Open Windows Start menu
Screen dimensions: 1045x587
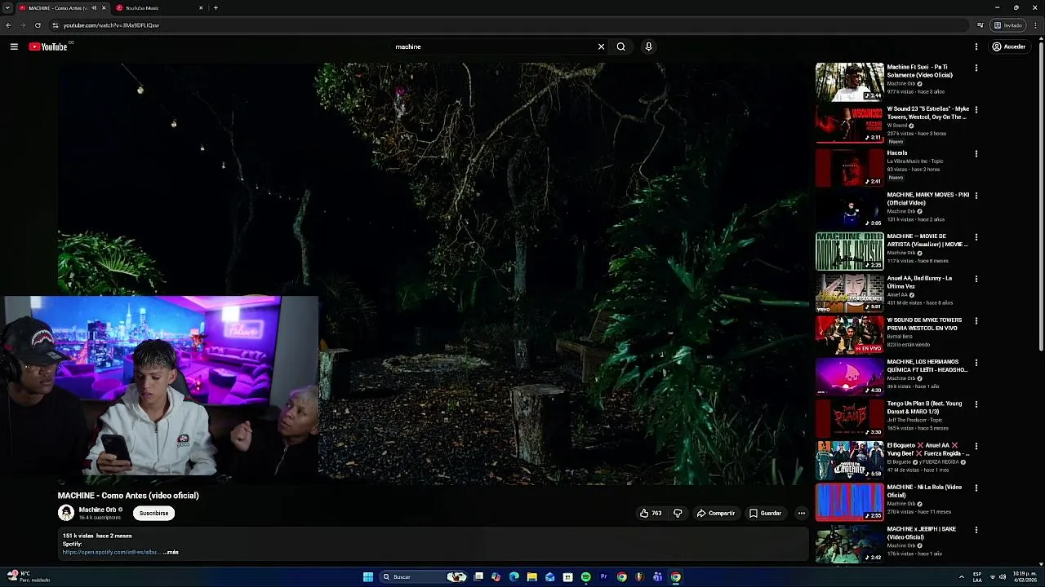coord(368,576)
